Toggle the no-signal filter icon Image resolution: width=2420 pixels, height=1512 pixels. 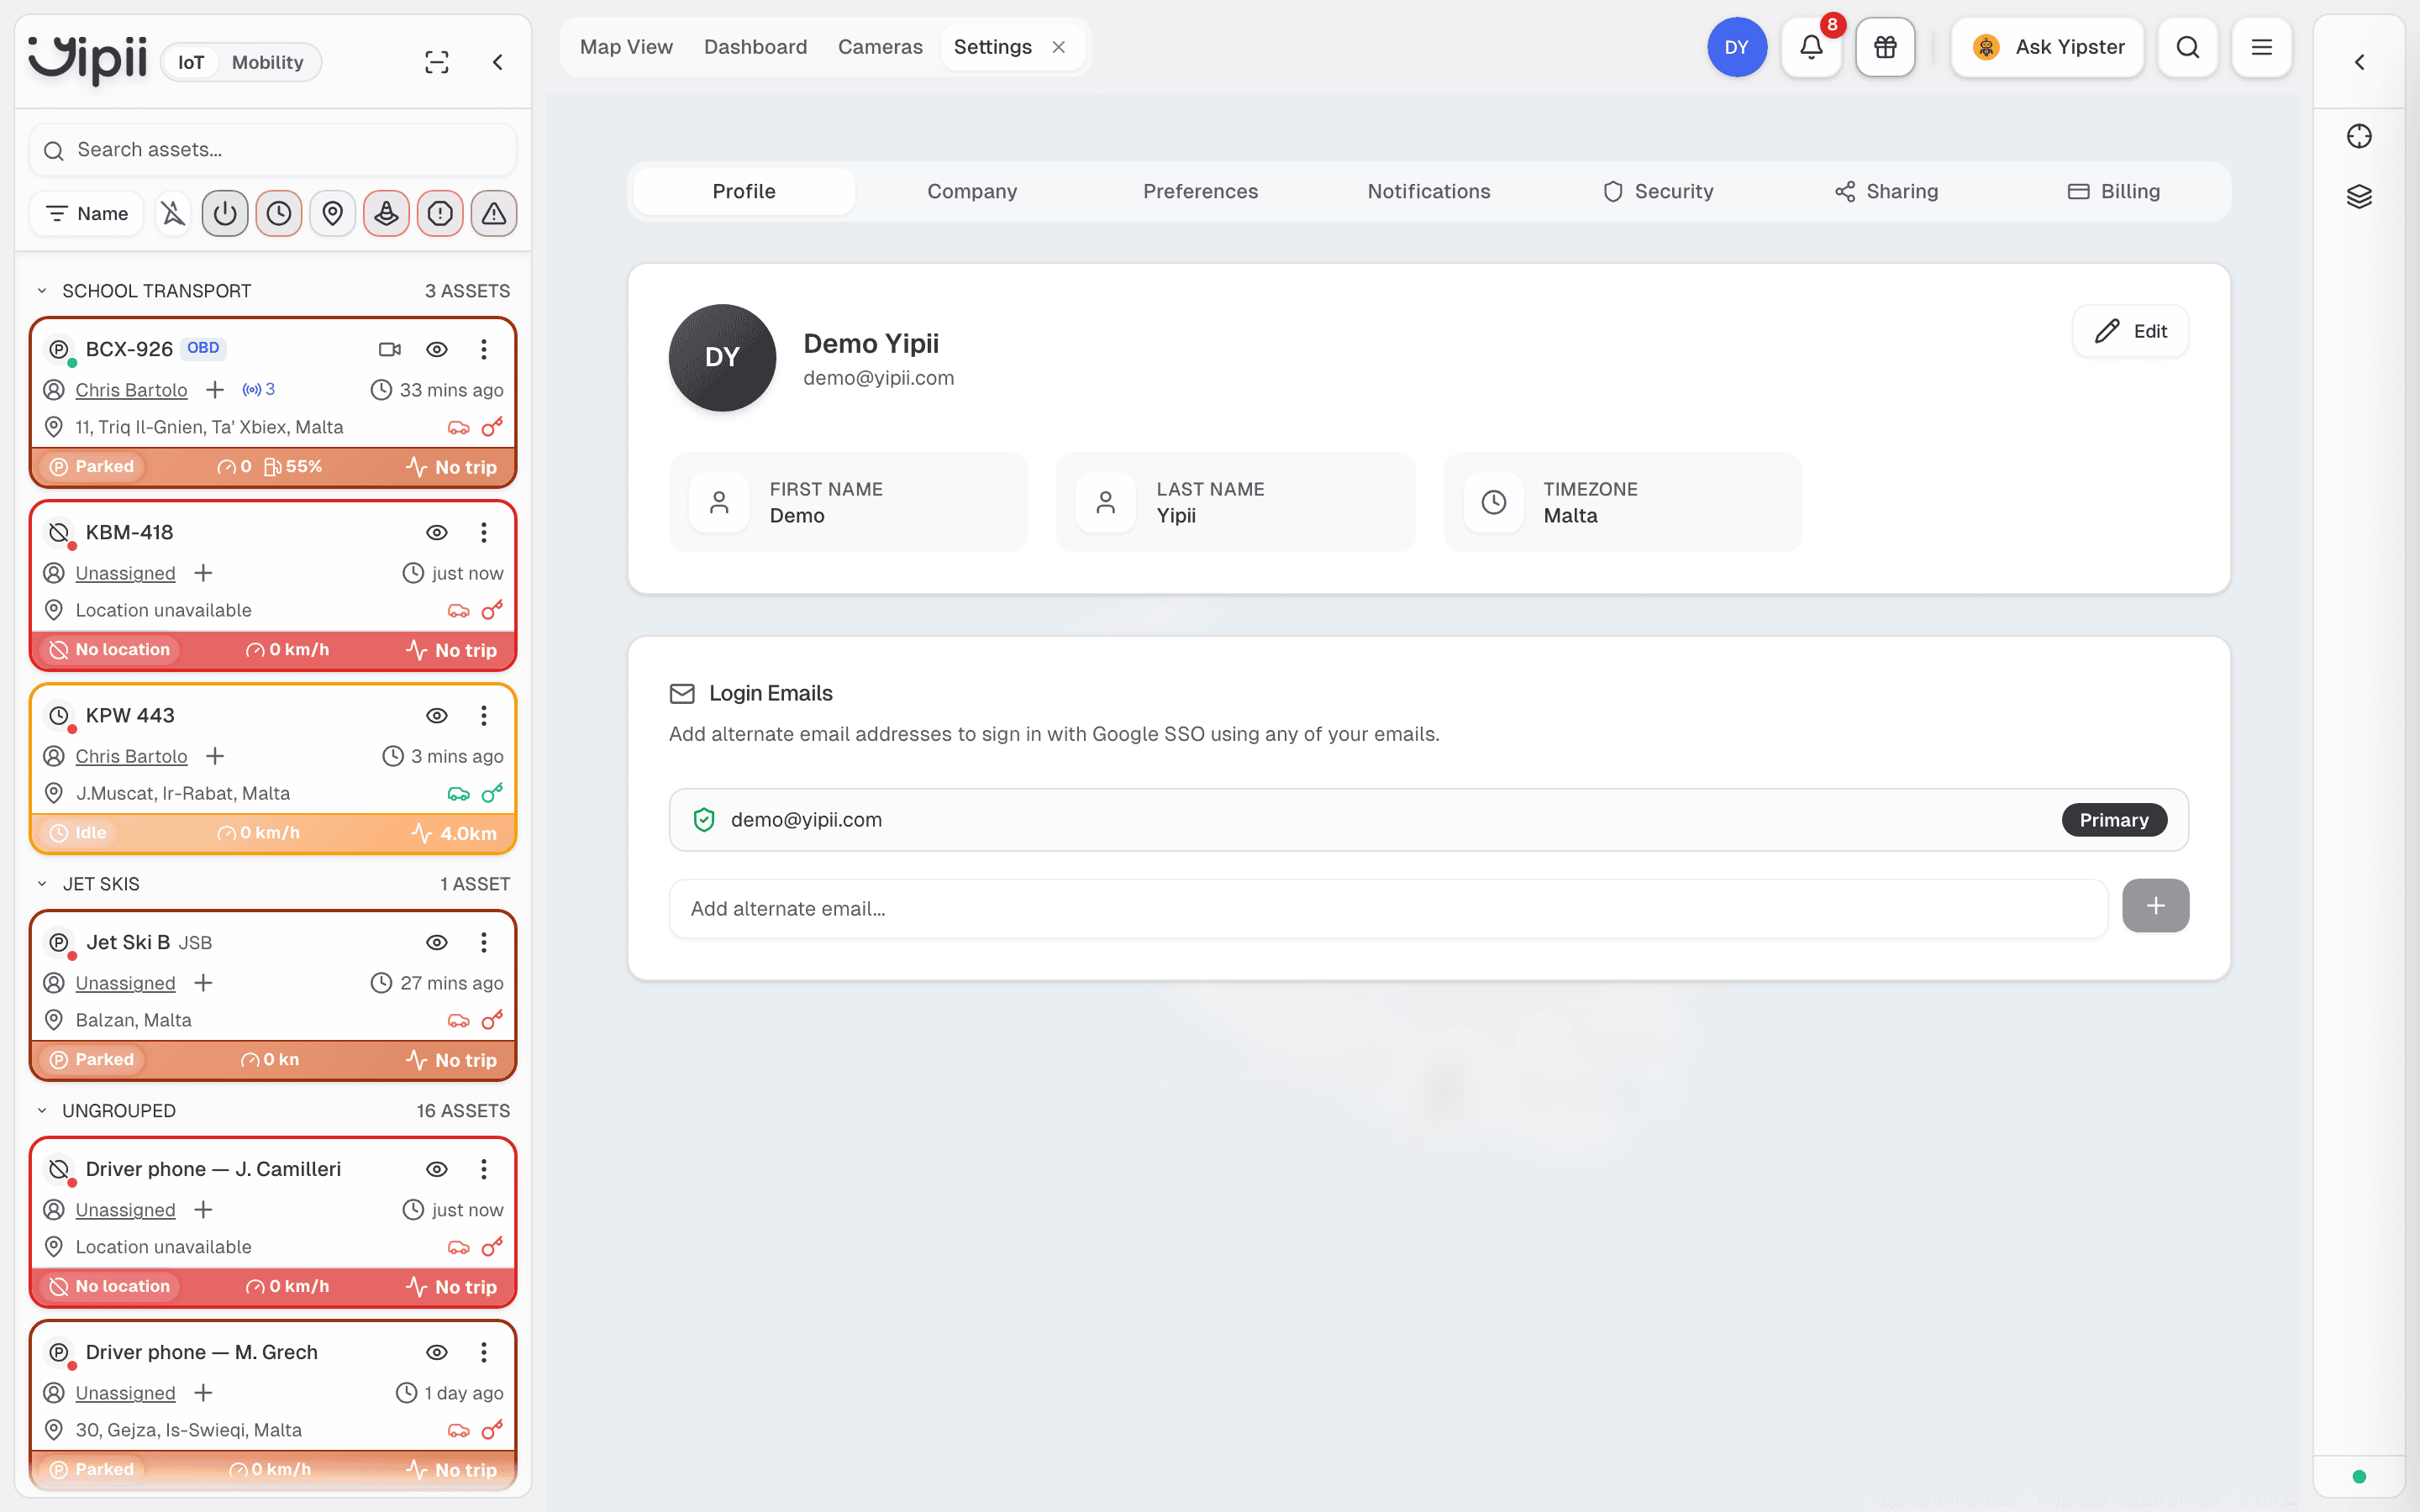point(173,213)
